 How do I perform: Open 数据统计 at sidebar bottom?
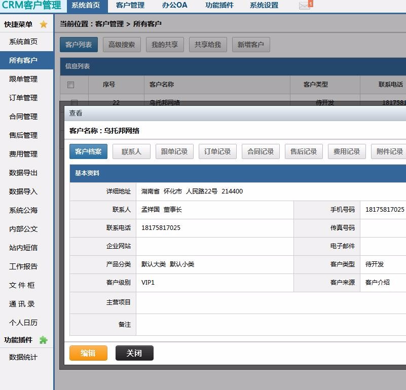tap(22, 357)
